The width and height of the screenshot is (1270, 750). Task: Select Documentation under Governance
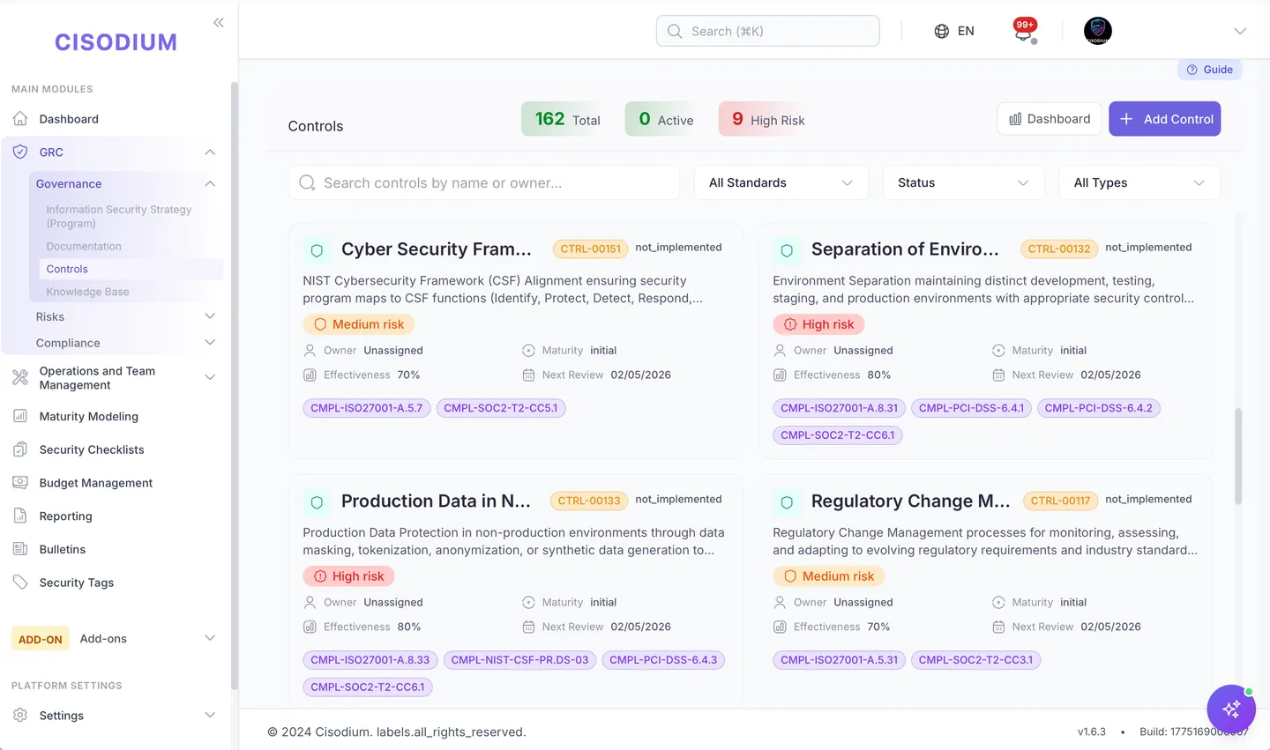(84, 247)
